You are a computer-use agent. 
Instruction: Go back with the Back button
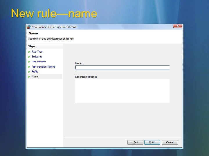coord(135,142)
